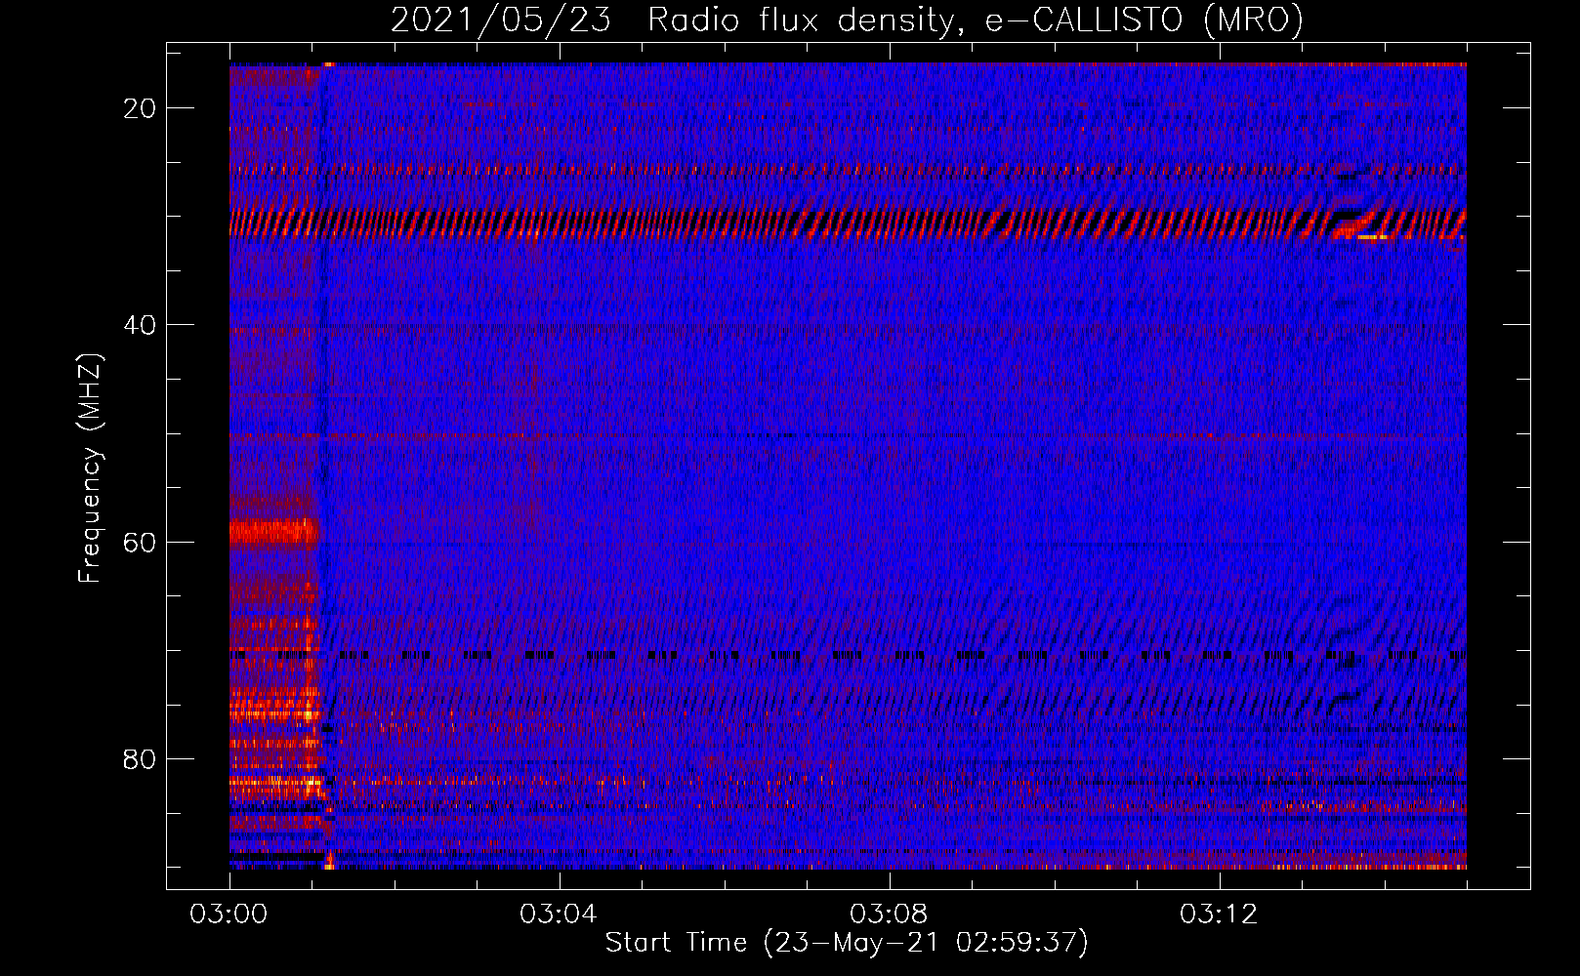Click the 60 frequency tick label

(140, 542)
